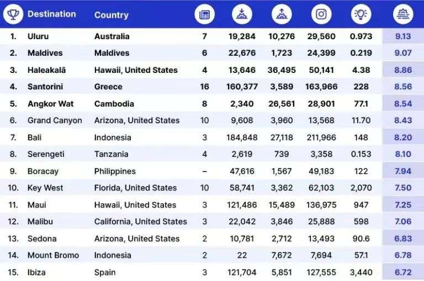Click the sunrise upward-arrow column icon

(x=282, y=14)
